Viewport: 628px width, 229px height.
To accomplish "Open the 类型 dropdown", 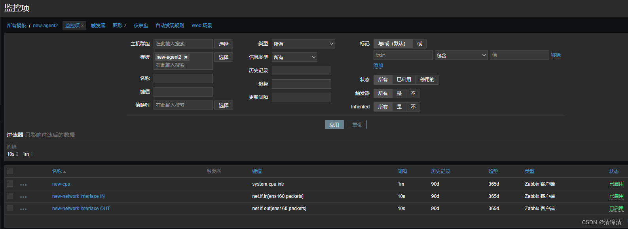I will click(304, 44).
